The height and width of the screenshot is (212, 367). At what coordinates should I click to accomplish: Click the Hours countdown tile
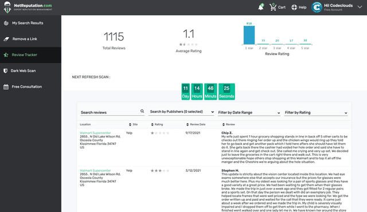tap(197, 92)
